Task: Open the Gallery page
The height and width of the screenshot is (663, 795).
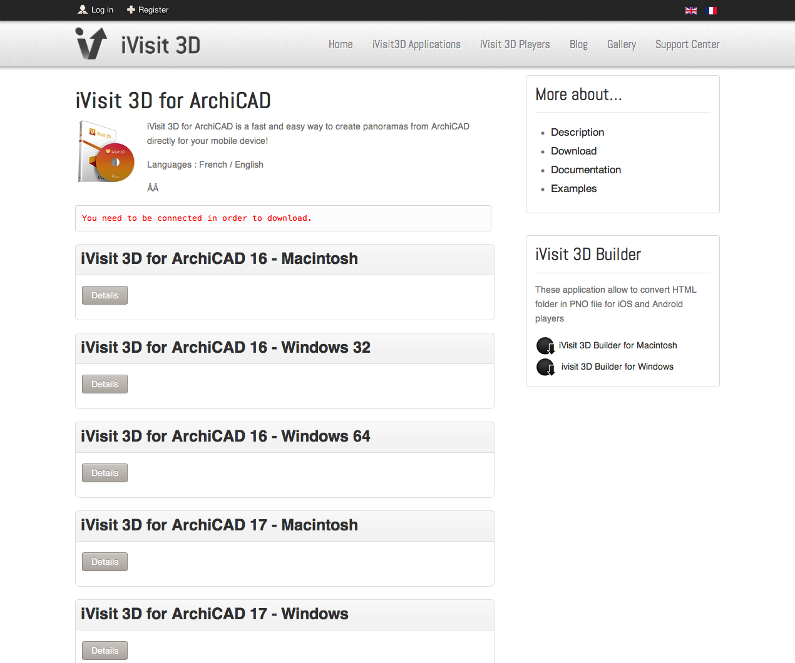Action: coord(622,44)
